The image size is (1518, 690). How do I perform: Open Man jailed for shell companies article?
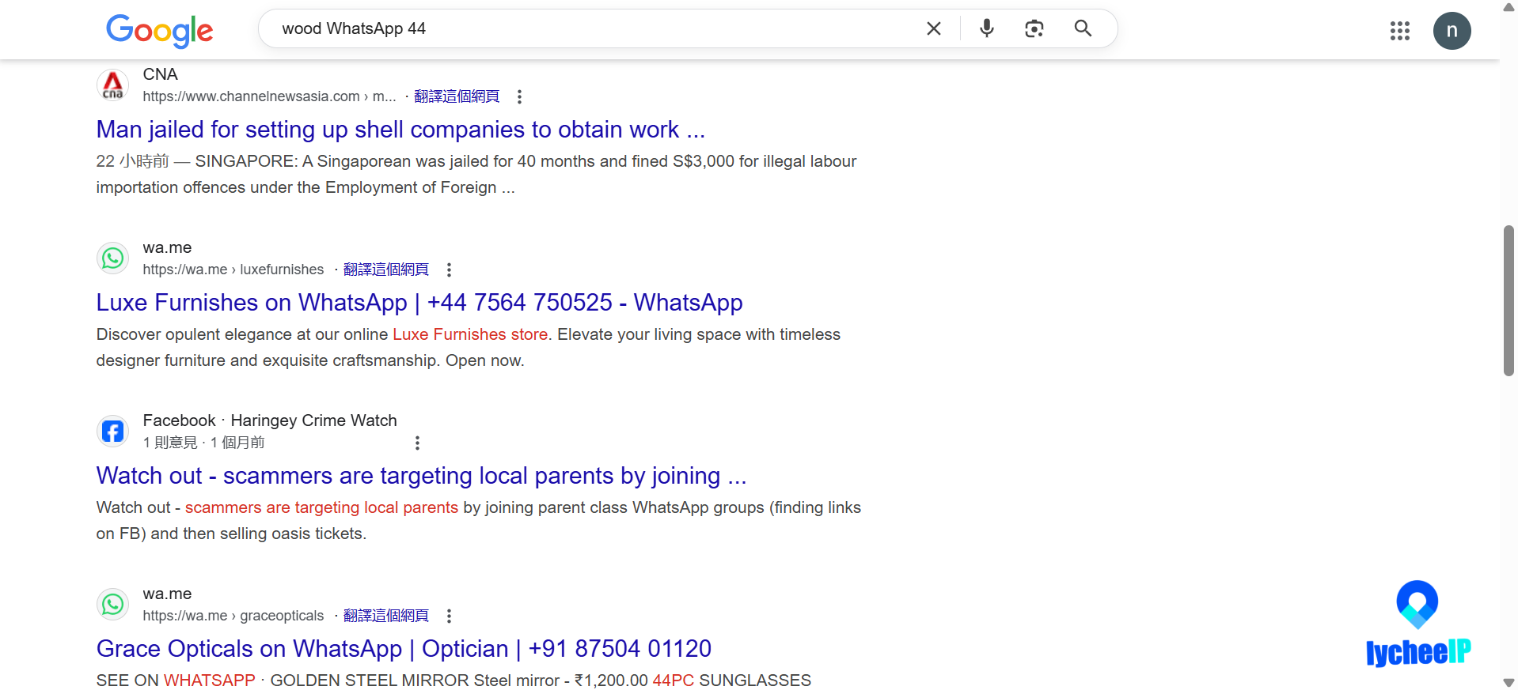click(x=400, y=130)
